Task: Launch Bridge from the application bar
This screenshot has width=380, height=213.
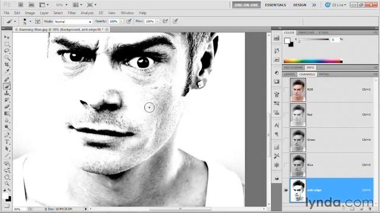Action: (x=21, y=5)
